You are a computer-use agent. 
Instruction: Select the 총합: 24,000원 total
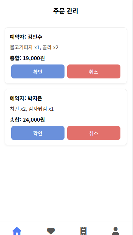click(x=27, y=120)
